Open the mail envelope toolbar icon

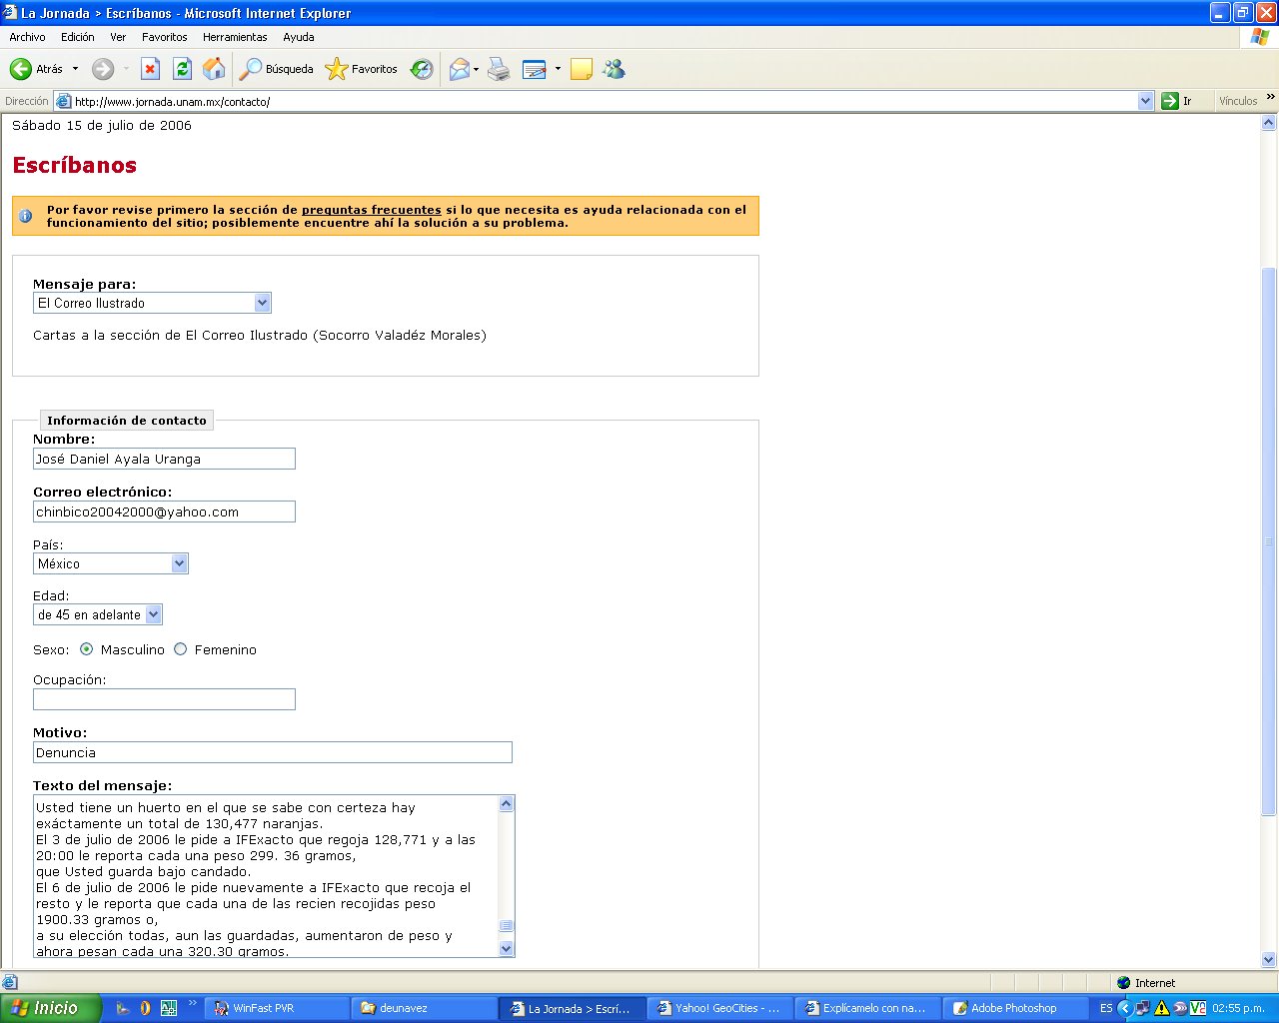point(459,69)
